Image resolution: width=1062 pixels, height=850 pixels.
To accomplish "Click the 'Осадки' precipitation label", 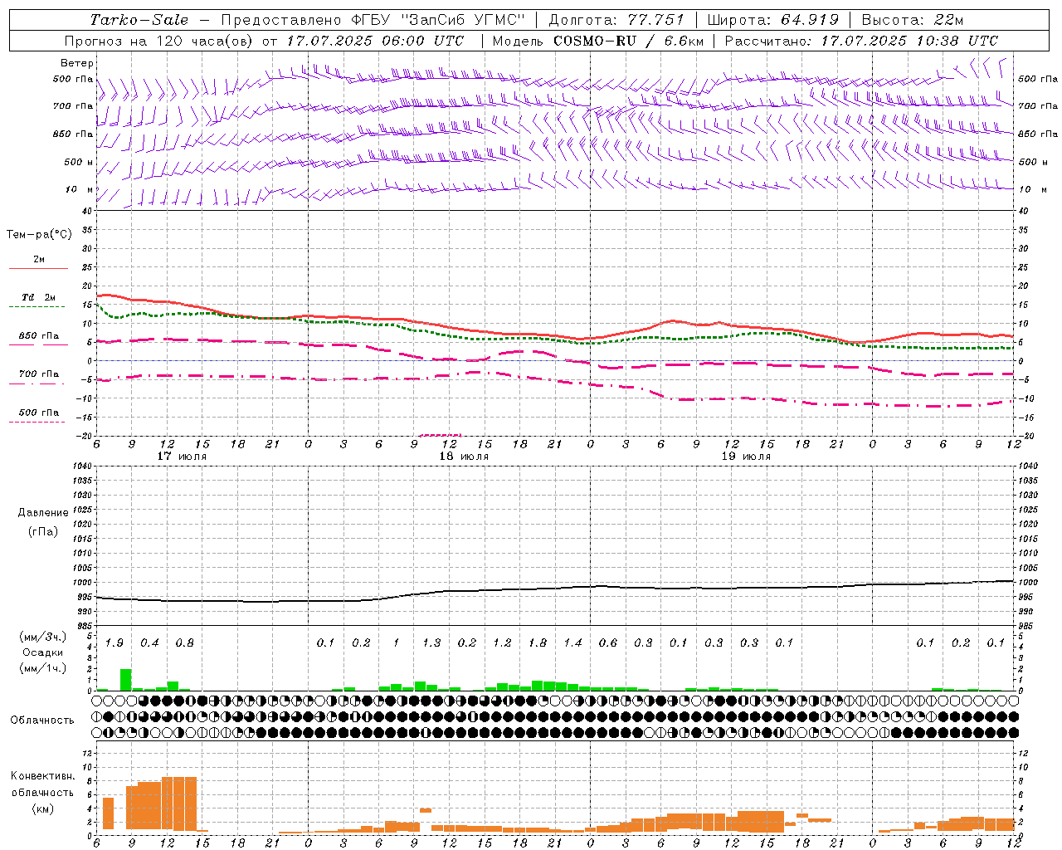I will click(x=43, y=652).
